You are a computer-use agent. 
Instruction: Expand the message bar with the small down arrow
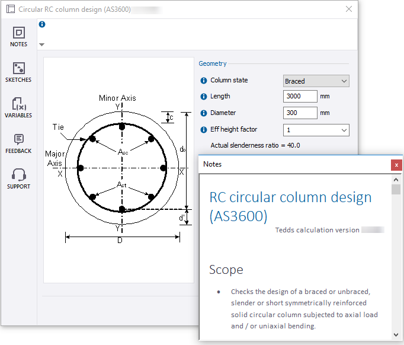coord(41,44)
